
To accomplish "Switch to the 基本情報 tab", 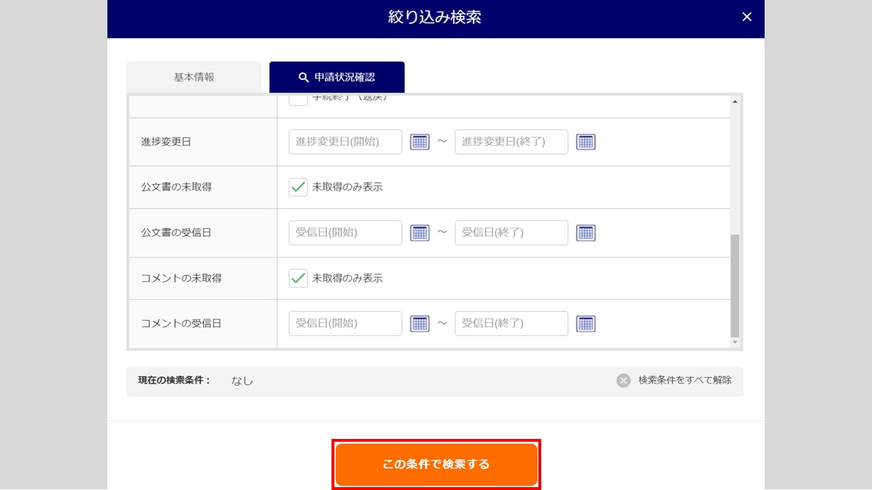I will (x=194, y=77).
